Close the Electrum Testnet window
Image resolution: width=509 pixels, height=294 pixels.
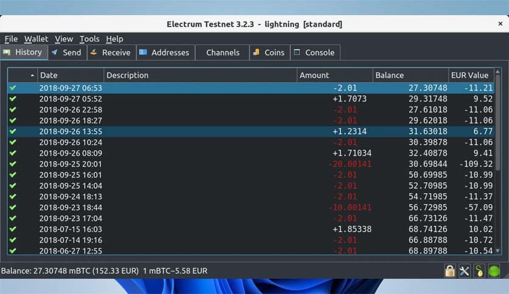point(500,24)
